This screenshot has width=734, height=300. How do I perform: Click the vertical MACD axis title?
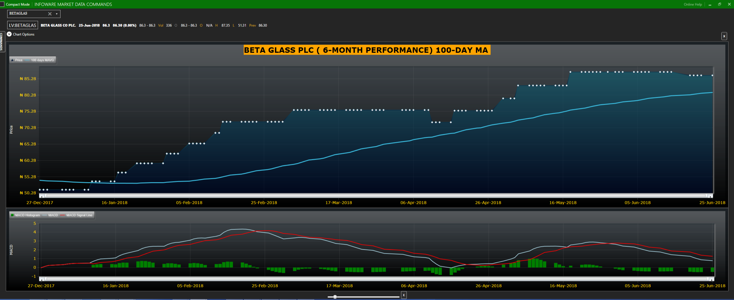coord(11,250)
